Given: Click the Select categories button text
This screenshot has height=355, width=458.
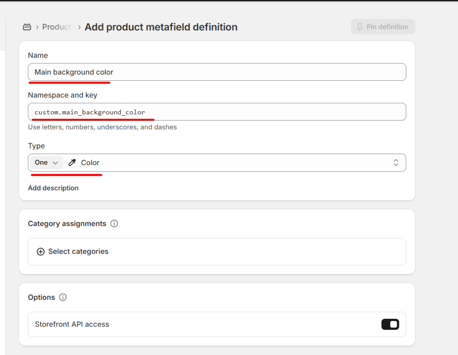Looking at the screenshot, I should [78, 251].
